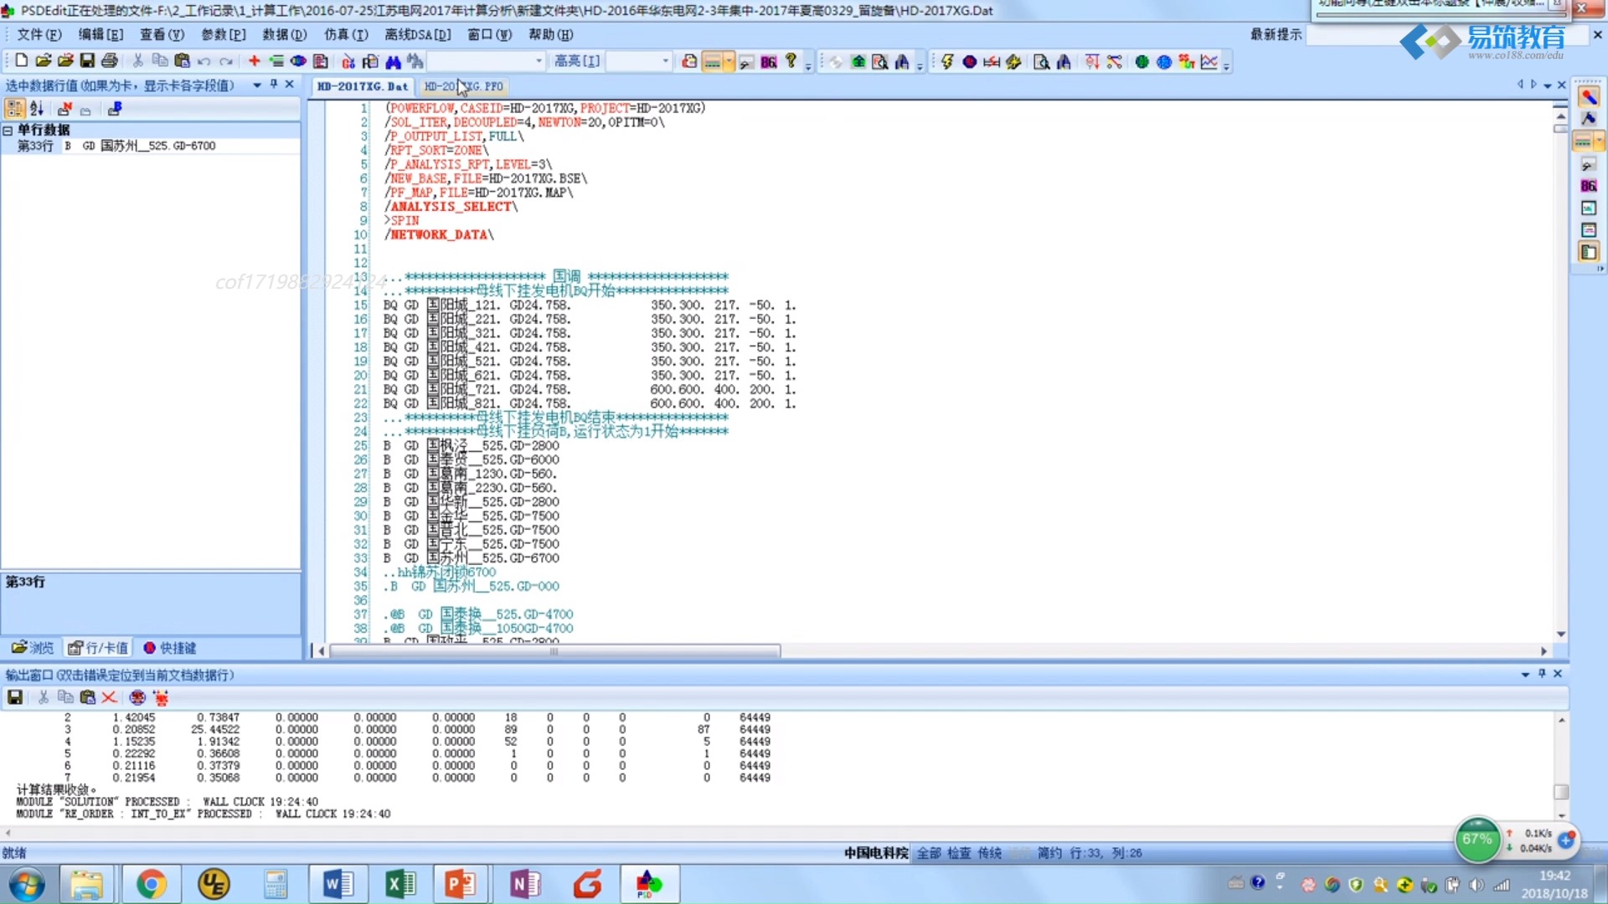Image resolution: width=1608 pixels, height=904 pixels.
Task: Open the 高亮 highlight dropdown
Action: click(x=665, y=61)
